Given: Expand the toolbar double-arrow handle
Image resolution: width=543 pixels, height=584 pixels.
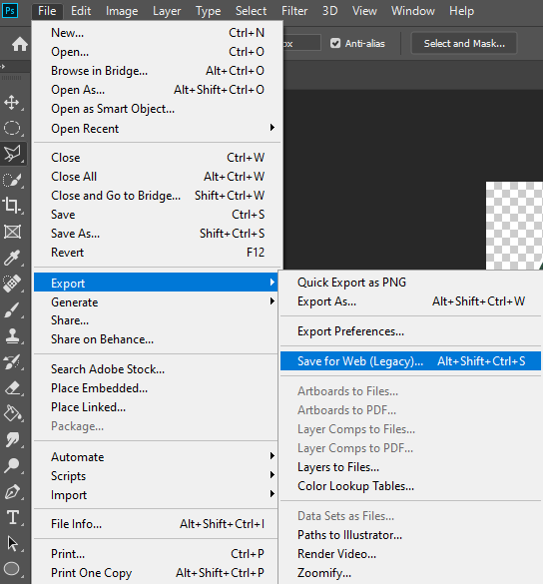Looking at the screenshot, I should [x=3, y=66].
